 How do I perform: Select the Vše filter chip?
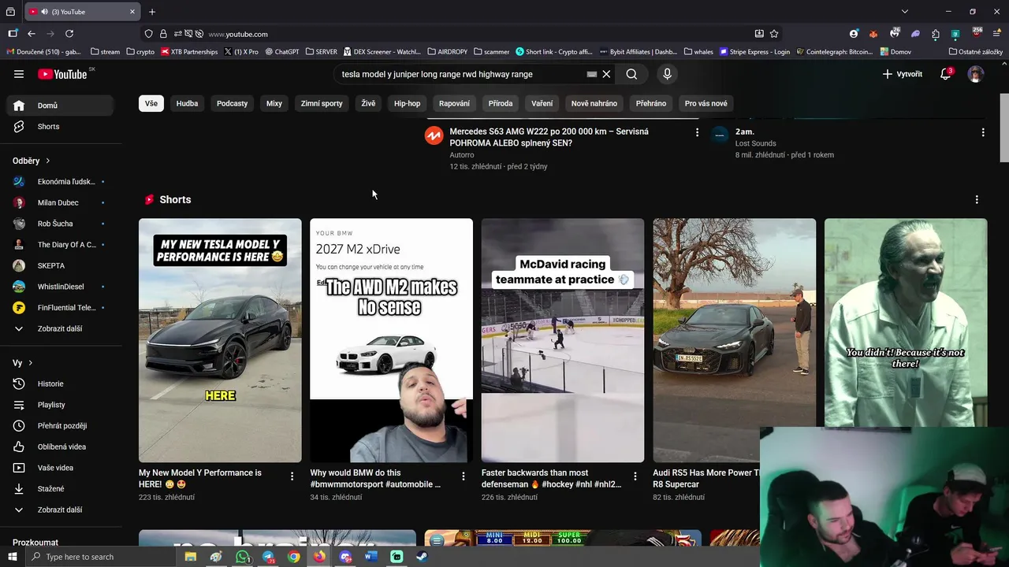(151, 103)
